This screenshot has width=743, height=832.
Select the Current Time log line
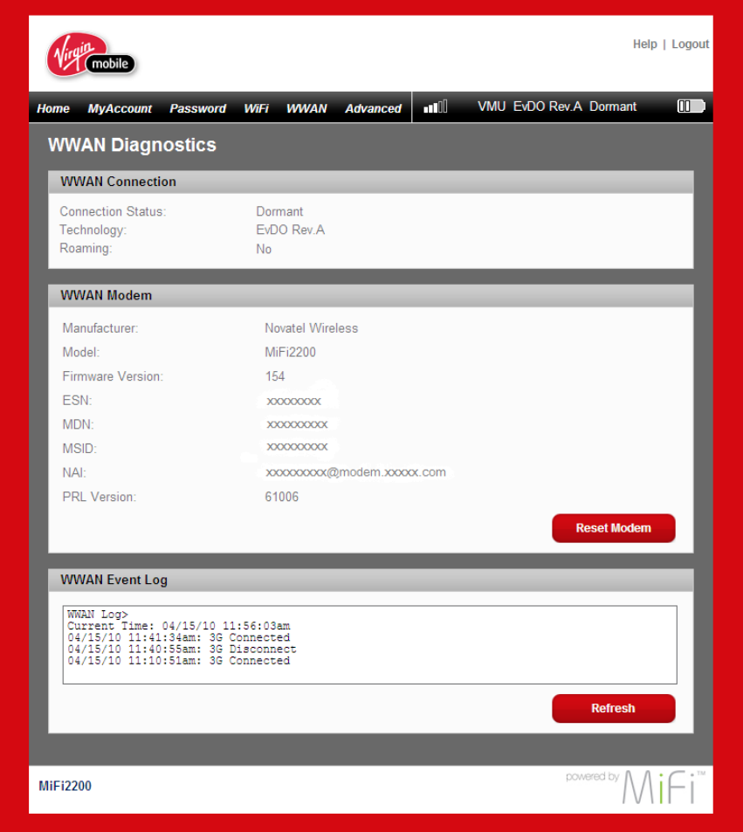click(x=179, y=626)
